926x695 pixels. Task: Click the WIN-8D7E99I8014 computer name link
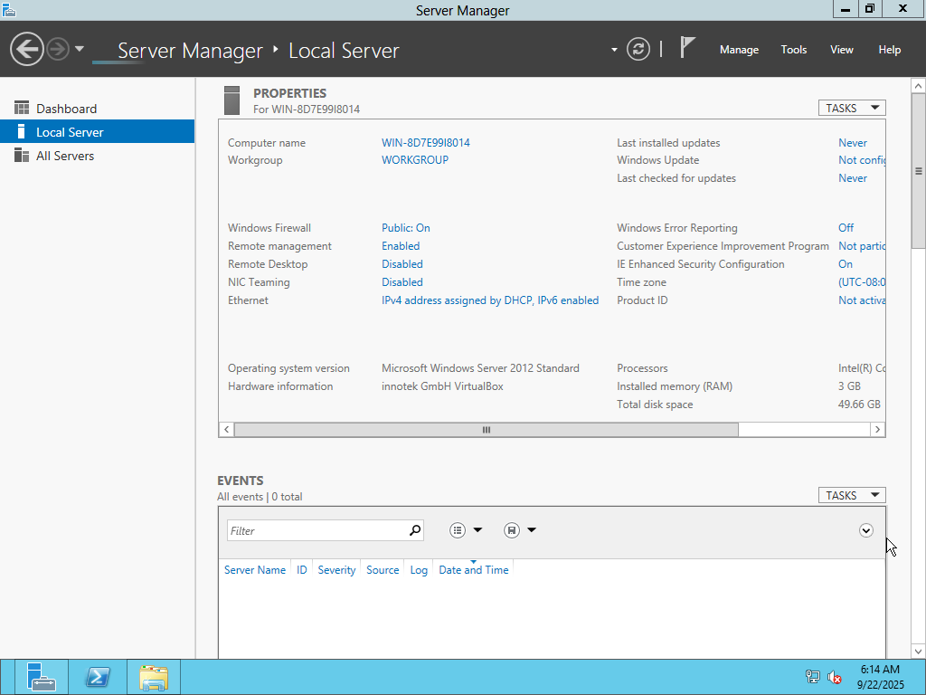(425, 143)
